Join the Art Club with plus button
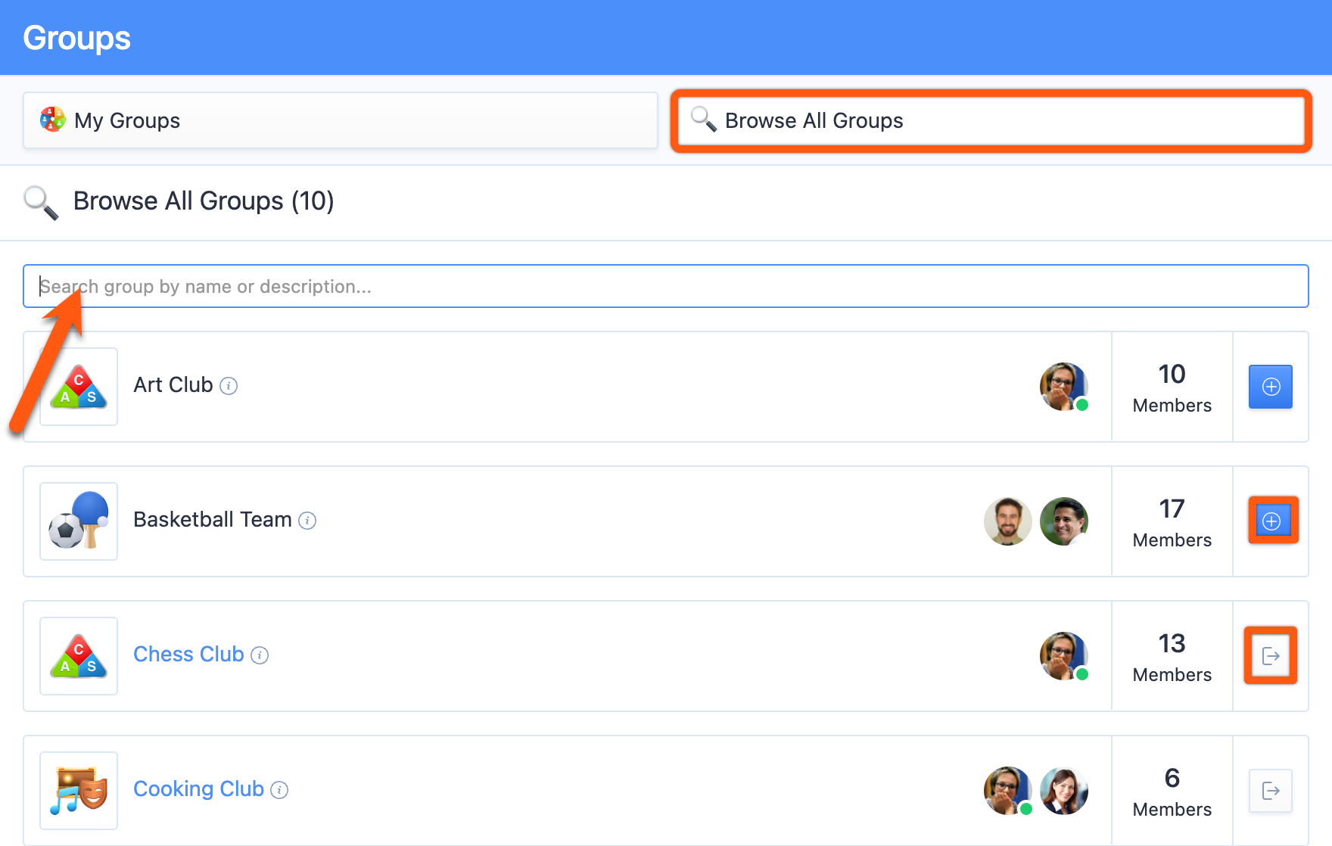This screenshot has width=1332, height=846. coord(1271,387)
